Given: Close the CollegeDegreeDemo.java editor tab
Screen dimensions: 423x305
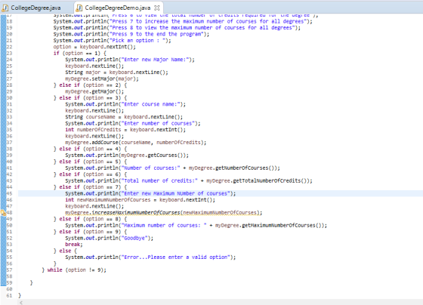Looking at the screenshot, I should (x=157, y=8).
